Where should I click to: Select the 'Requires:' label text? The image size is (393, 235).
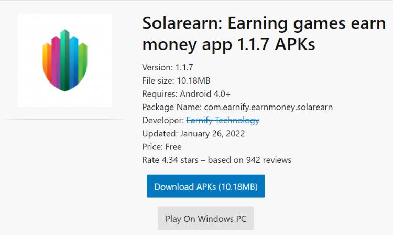[160, 94]
